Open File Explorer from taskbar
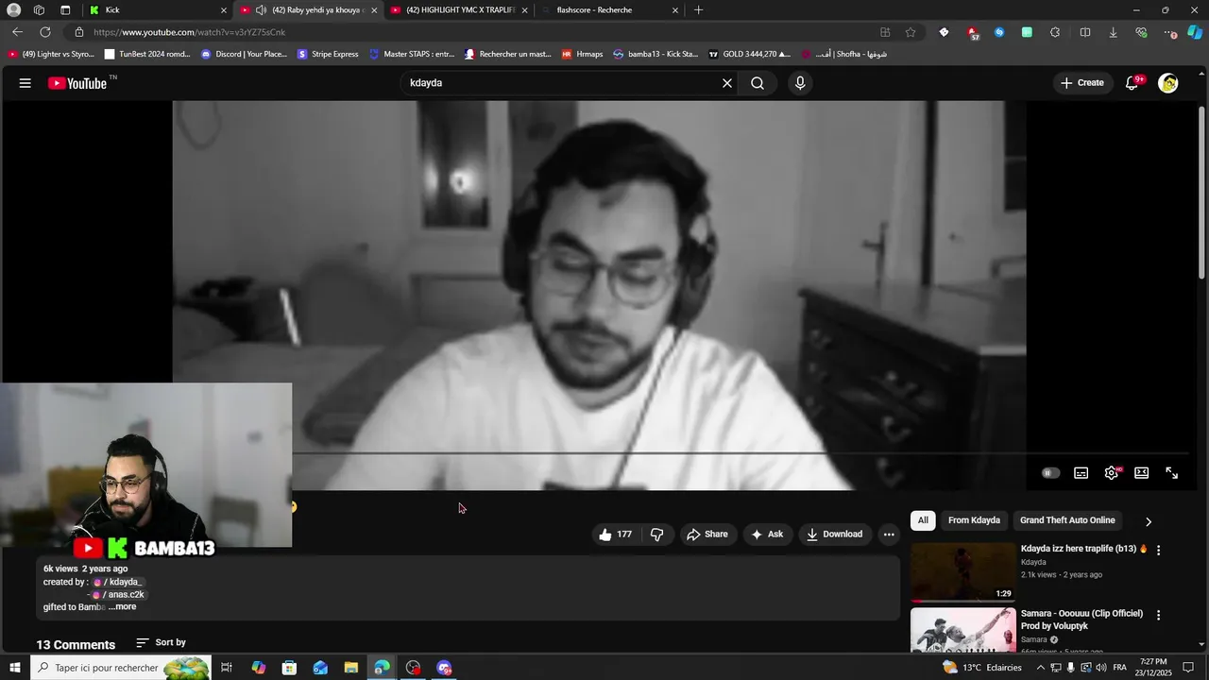This screenshot has height=680, width=1209. (x=351, y=668)
